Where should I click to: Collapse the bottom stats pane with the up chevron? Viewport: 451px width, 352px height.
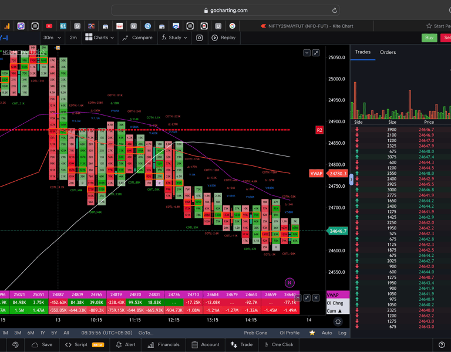click(x=298, y=298)
